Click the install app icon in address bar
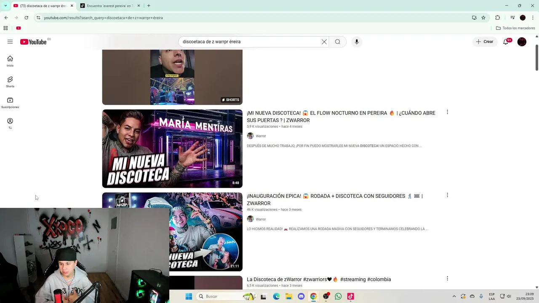Screen dimensions: 539x303 [474, 18]
